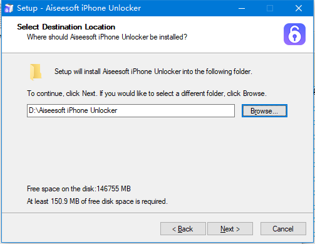Cancel the installation
This screenshot has width=315, height=244.
(283, 229)
